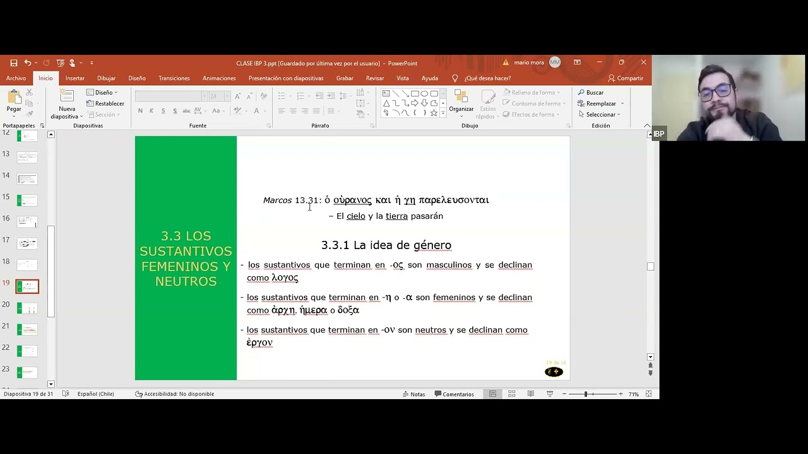Switch to the Transiciones tab
Image resolution: width=808 pixels, height=454 pixels.
[174, 78]
